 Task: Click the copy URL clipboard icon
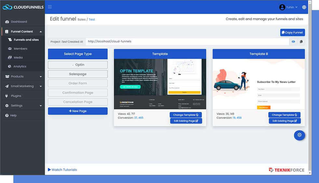click(x=301, y=42)
